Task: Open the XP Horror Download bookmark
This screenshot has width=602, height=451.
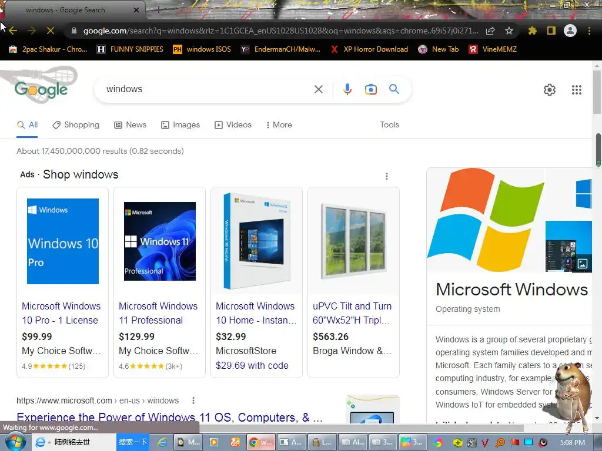Action: pyautogui.click(x=369, y=49)
